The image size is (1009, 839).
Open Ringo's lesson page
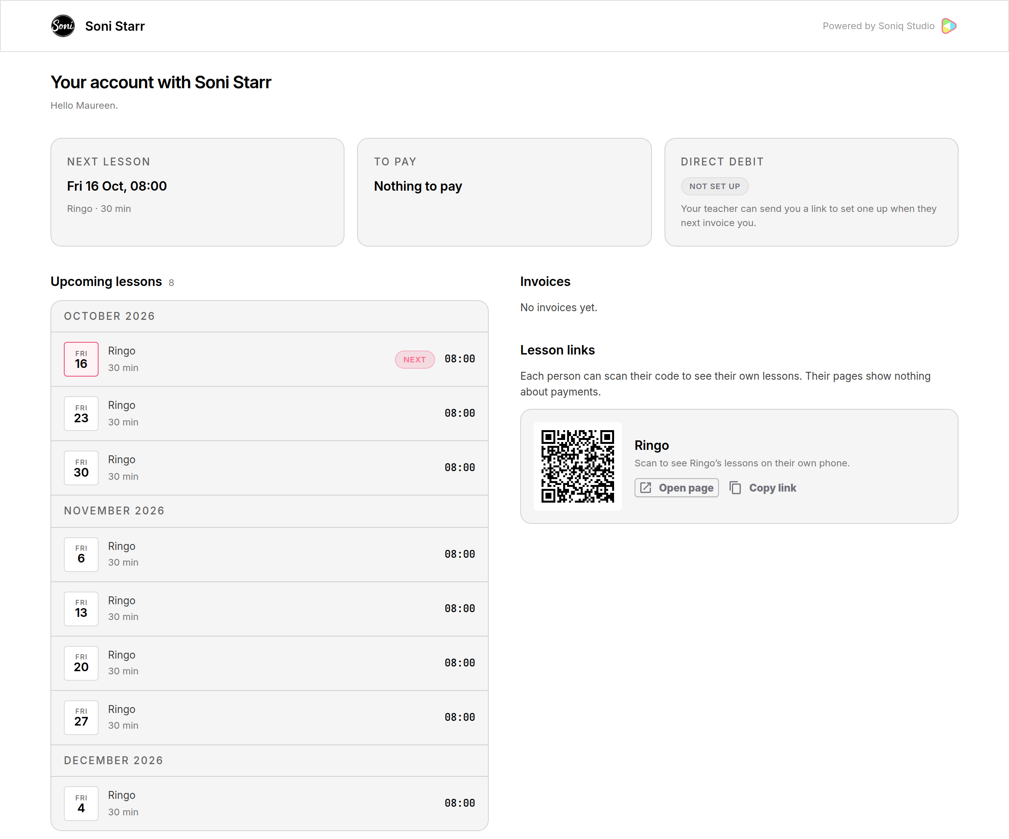pyautogui.click(x=676, y=488)
